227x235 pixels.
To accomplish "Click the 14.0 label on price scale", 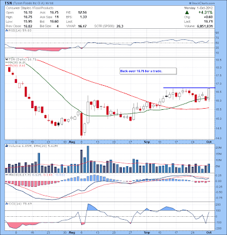I will click(x=218, y=138).
